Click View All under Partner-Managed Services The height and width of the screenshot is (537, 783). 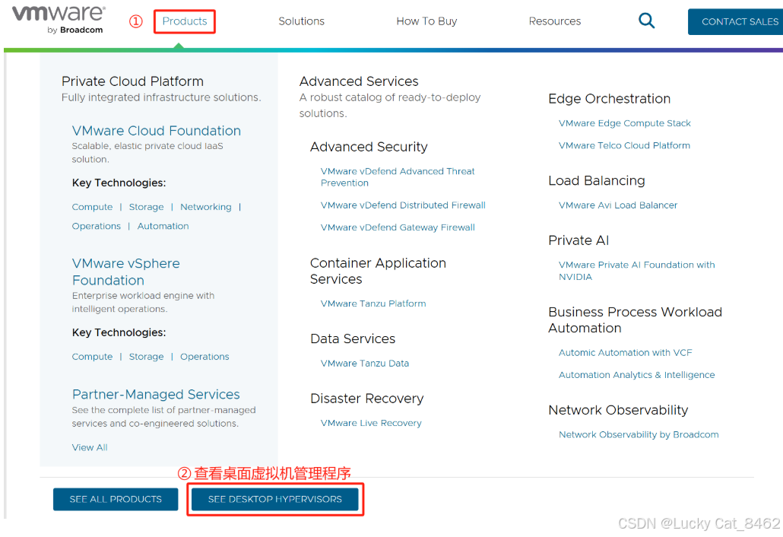90,447
